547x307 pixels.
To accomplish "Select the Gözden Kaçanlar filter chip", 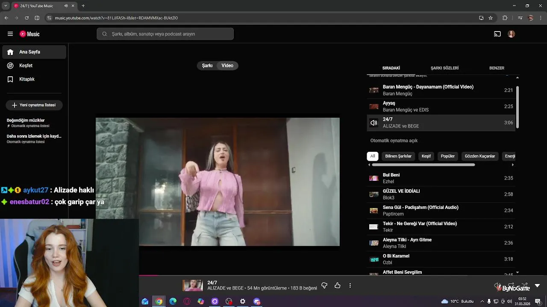I will pos(480,156).
